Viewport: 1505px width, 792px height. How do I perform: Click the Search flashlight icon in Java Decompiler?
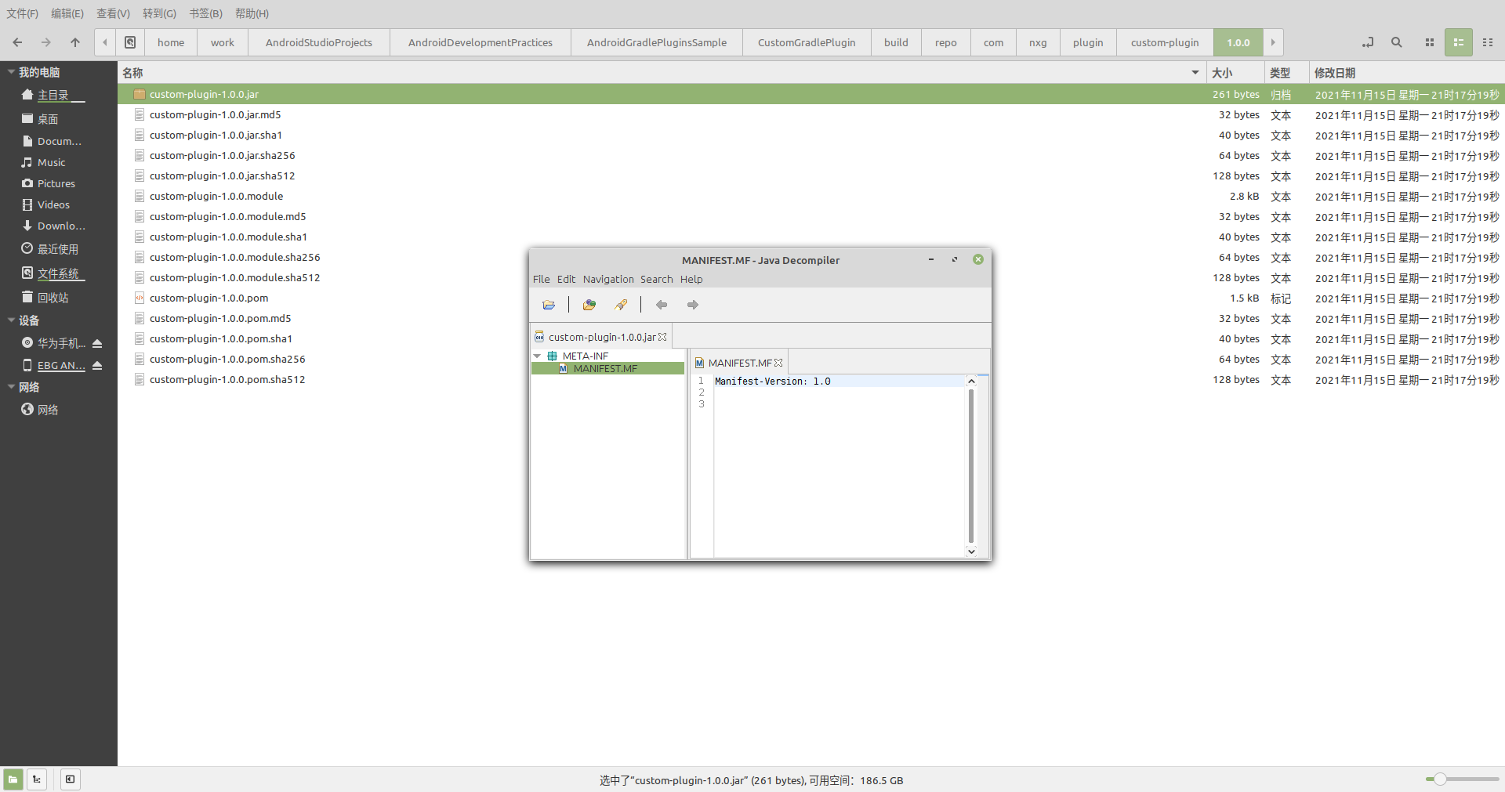point(621,305)
